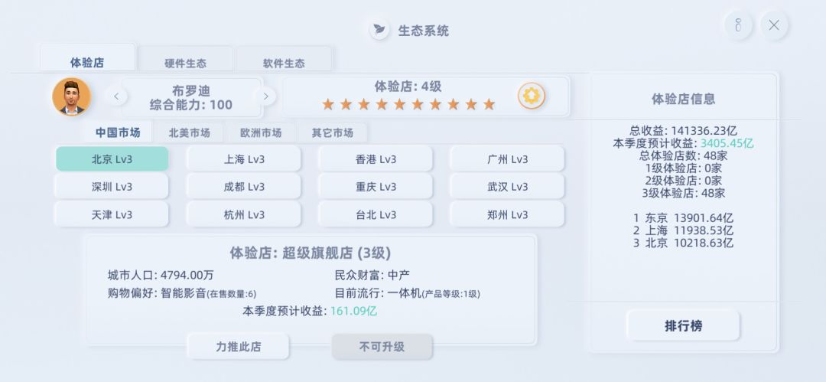The width and height of the screenshot is (826, 382).
Task: Click the leaf ecosystem icon in title
Action: tap(379, 31)
